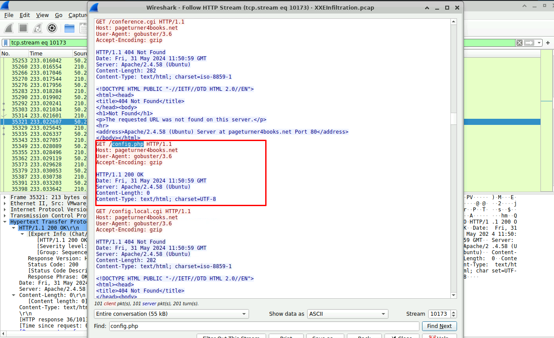Select packet 35329 in packet list
Screen dimensions: 554x338
click(44, 128)
